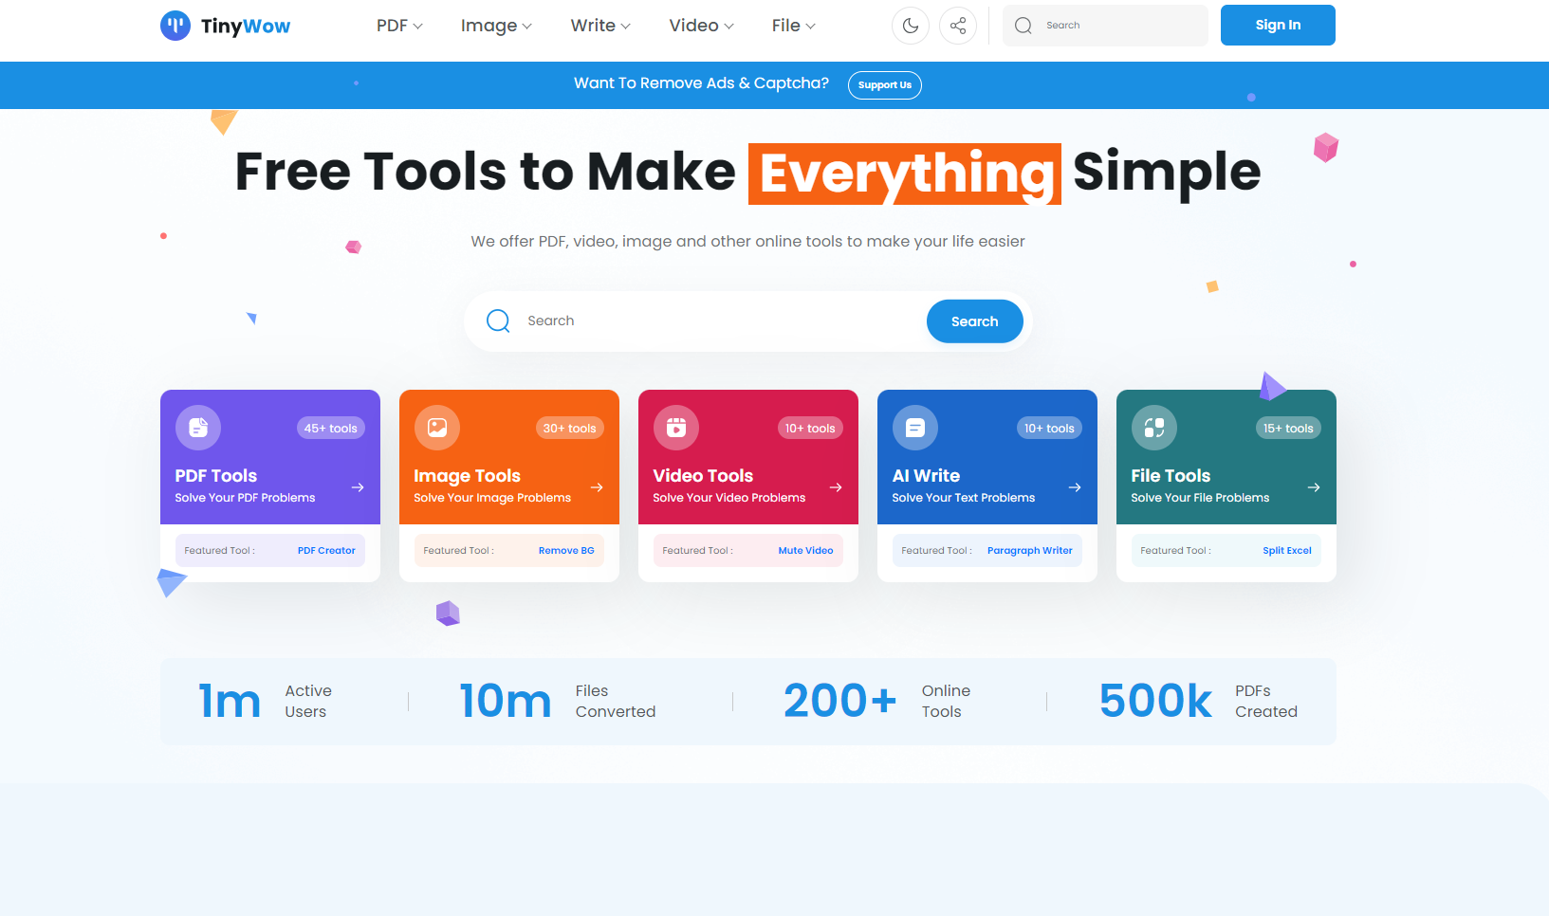The image size is (1549, 916).
Task: Click the 10+ tools badge on Video Tools
Action: (810, 429)
